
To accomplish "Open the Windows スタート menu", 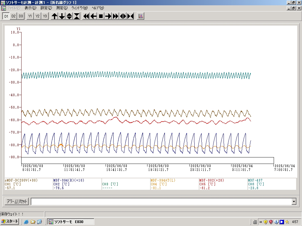I will 10,222.
